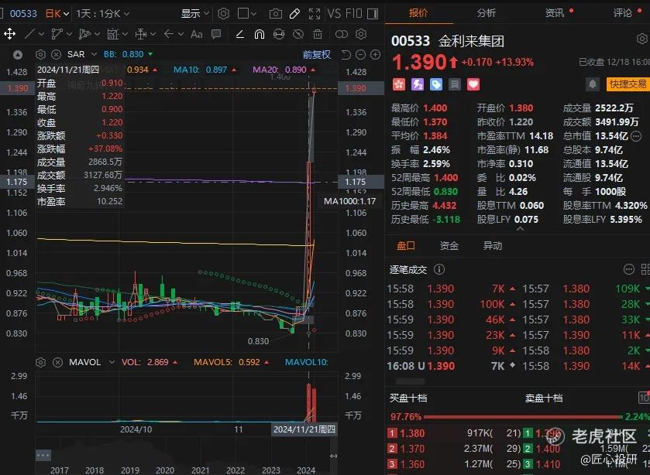Switch to the 评论 tab
This screenshot has height=475, width=650.
(x=623, y=13)
